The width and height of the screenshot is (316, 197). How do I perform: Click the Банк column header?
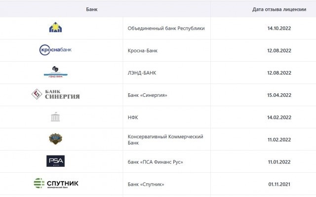pyautogui.click(x=92, y=9)
